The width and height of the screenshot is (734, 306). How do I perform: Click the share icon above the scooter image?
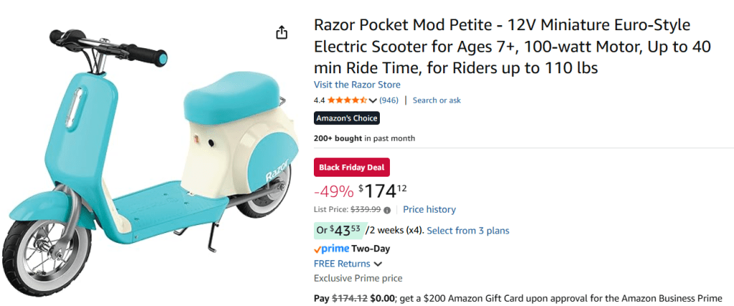point(282,32)
